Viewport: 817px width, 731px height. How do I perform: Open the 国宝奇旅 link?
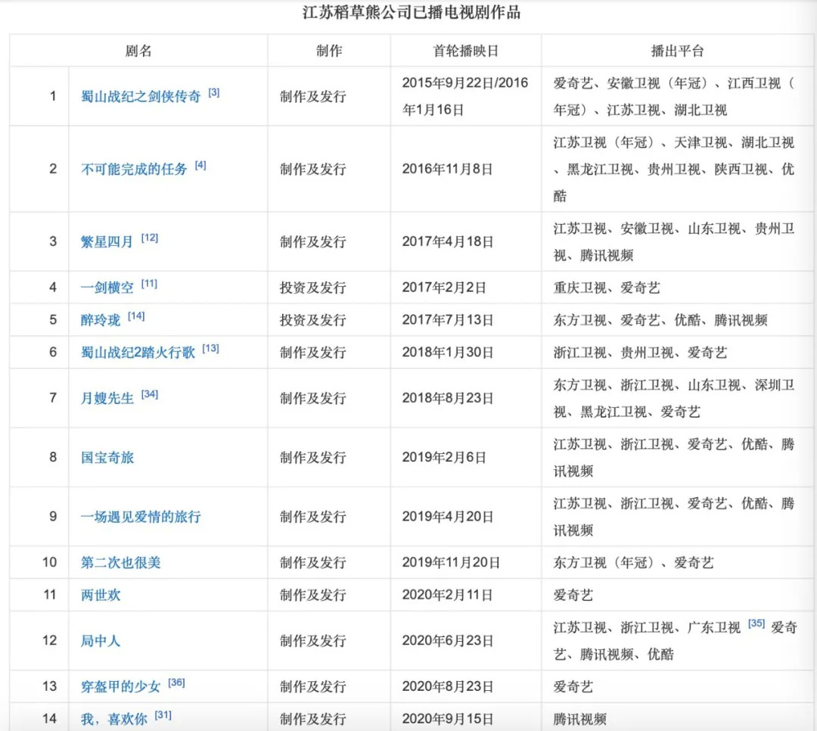click(107, 458)
